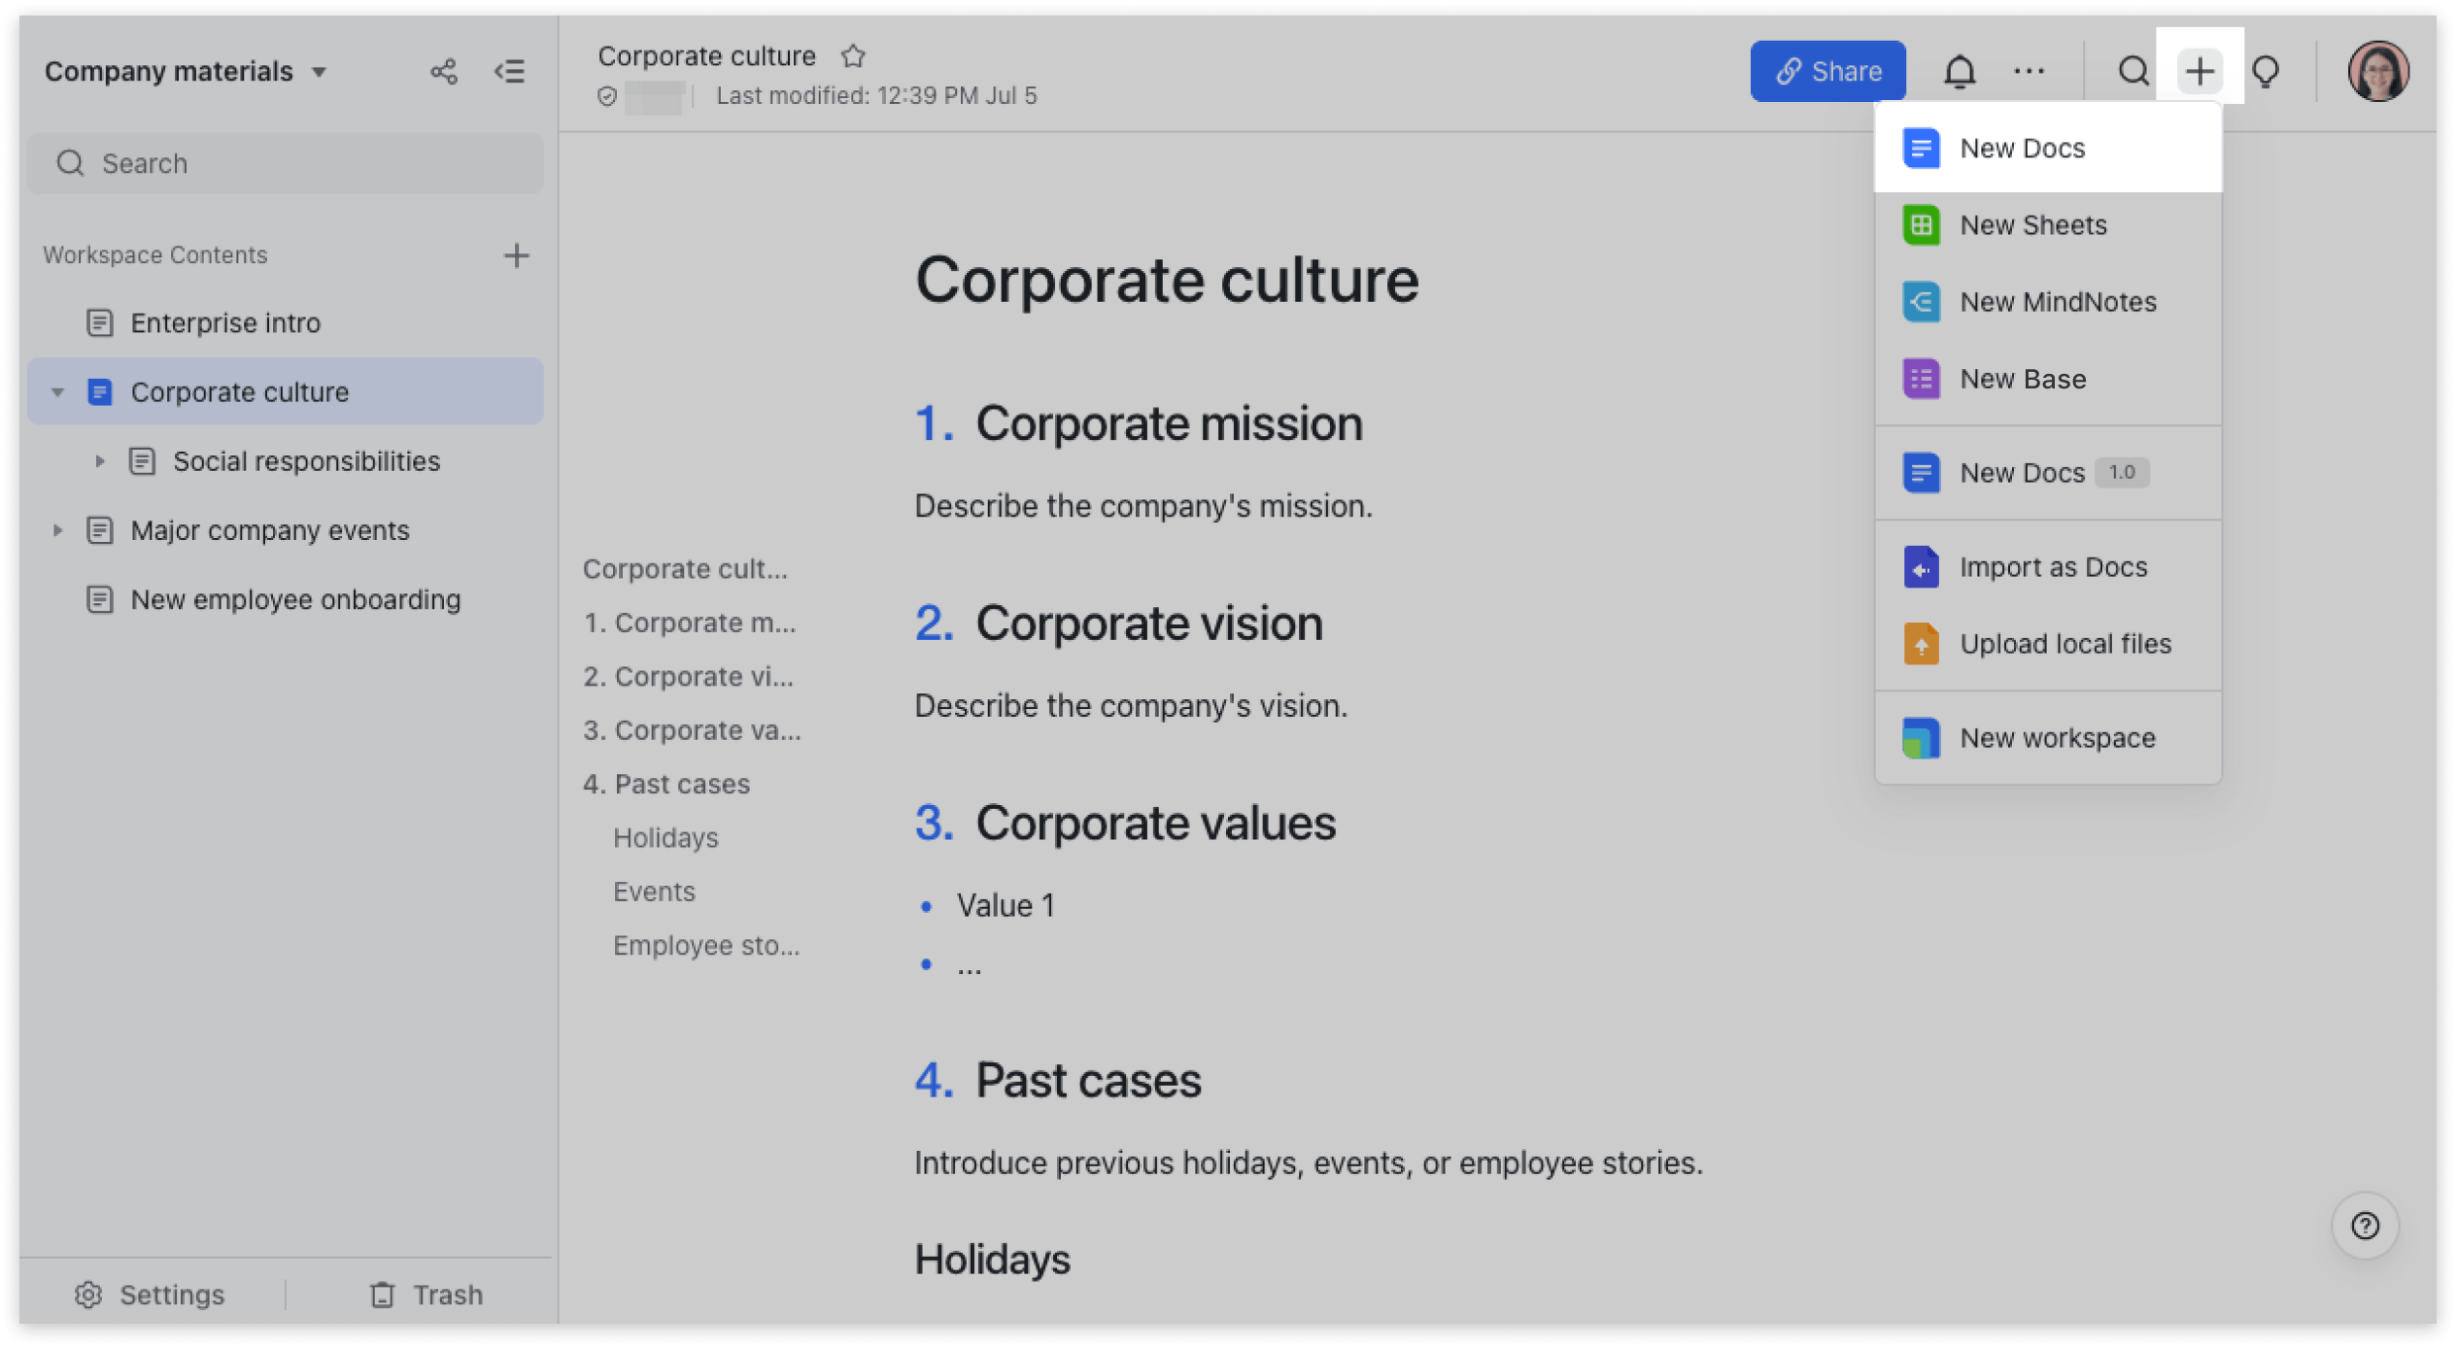2456x1347 pixels.
Task: Click the lightbulb icon in toolbar
Action: click(x=2266, y=72)
